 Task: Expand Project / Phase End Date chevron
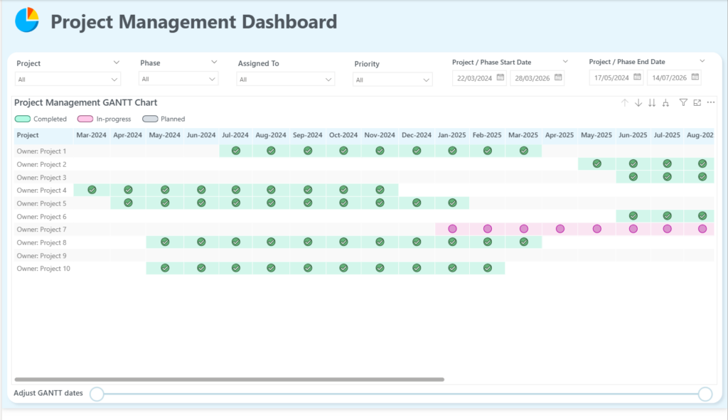702,61
